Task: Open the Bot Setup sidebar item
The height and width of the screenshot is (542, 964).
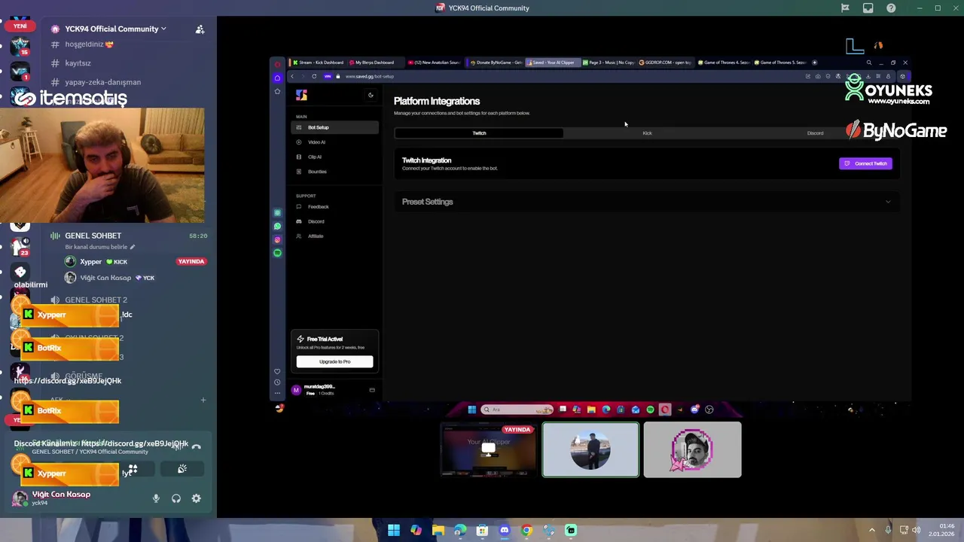Action: coord(334,127)
